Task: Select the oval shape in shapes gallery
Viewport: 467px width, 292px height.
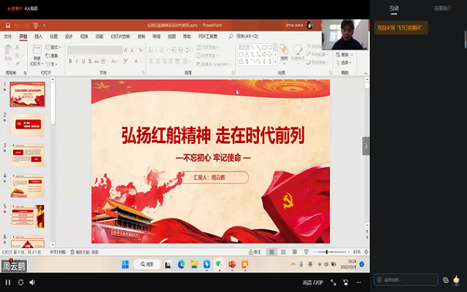Action: [270, 47]
